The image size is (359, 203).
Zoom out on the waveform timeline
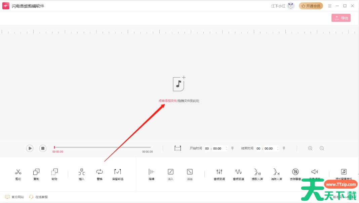(322, 148)
